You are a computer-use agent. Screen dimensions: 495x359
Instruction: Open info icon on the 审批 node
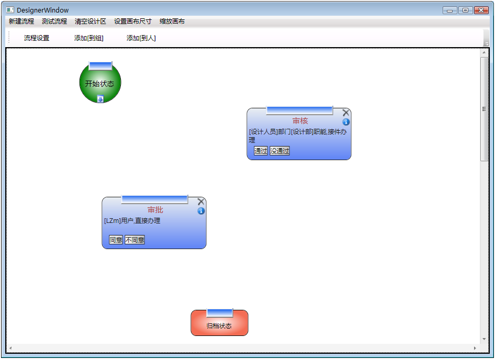point(201,211)
